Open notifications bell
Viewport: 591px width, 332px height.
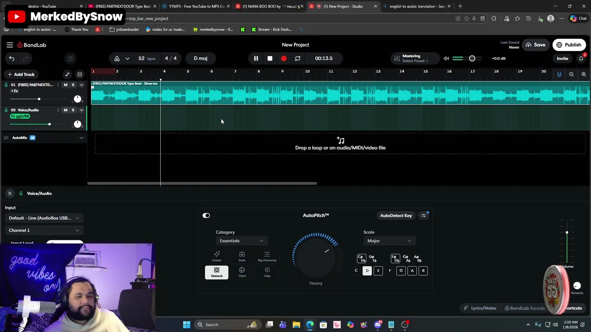(x=581, y=59)
